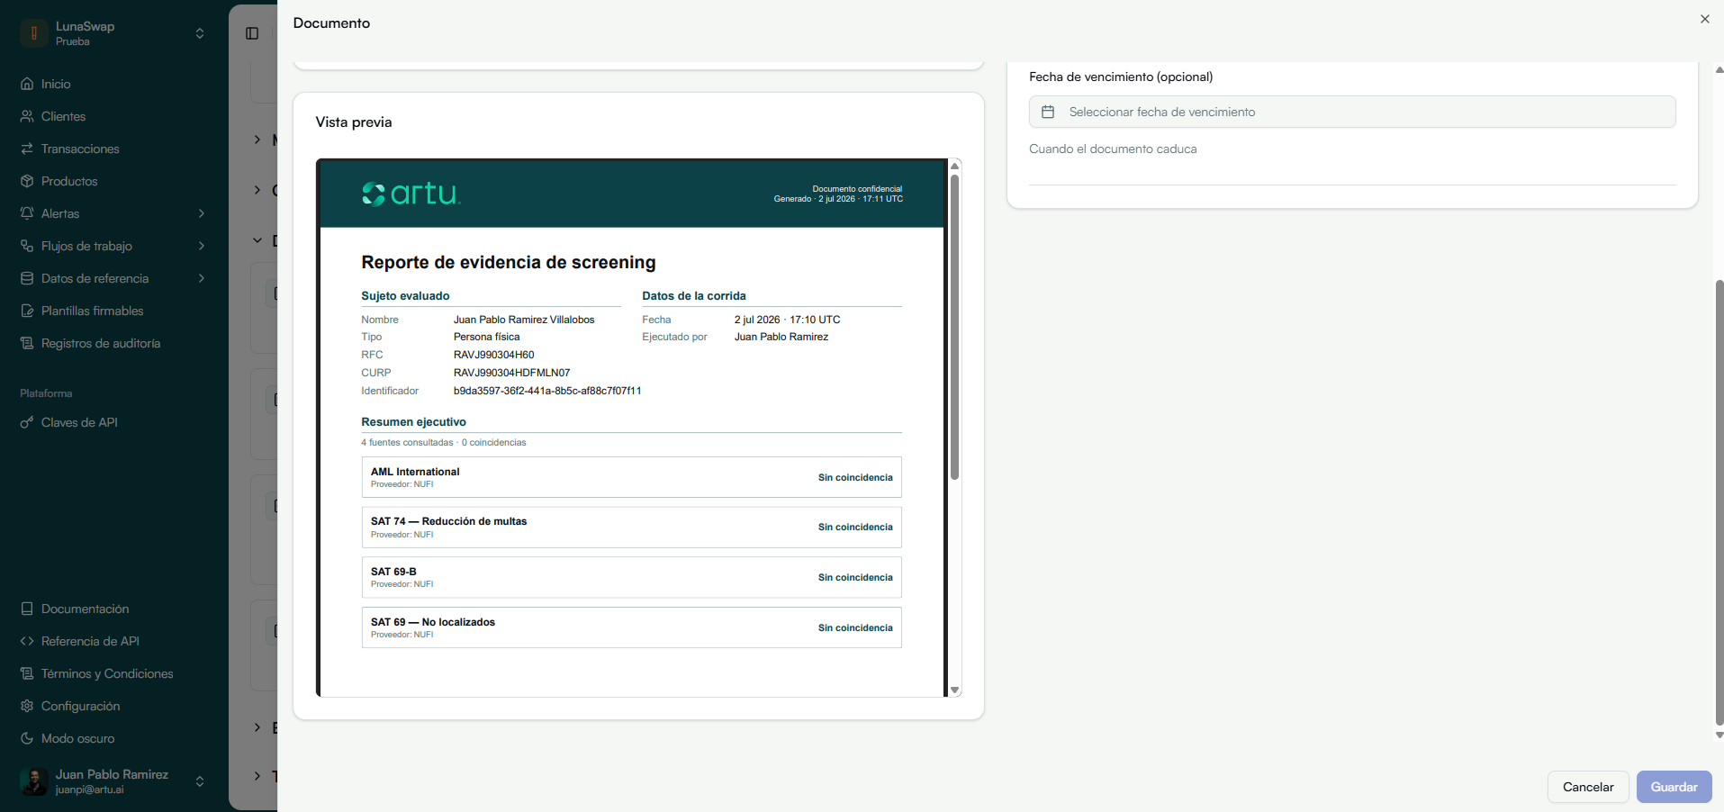Click the Cancelar button

pyautogui.click(x=1588, y=787)
